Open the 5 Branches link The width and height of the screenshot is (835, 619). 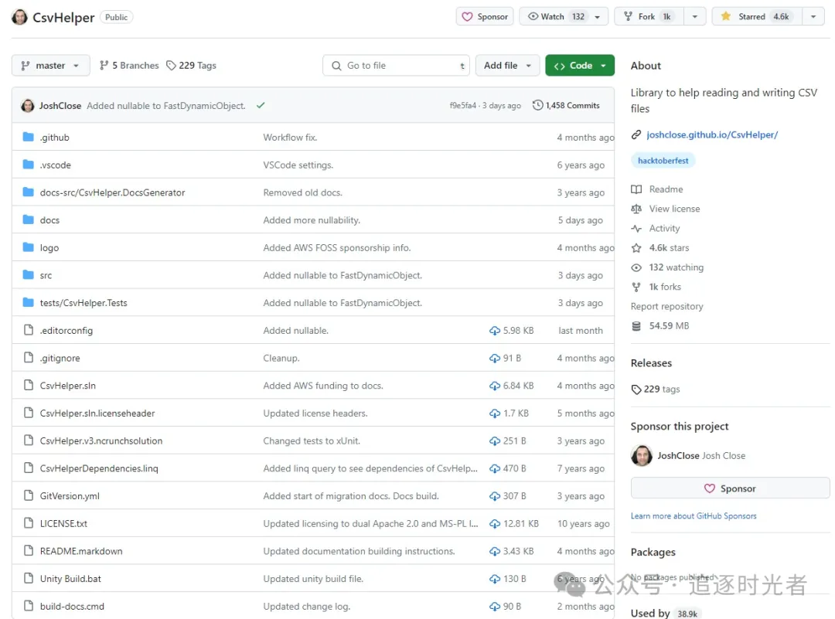click(129, 66)
